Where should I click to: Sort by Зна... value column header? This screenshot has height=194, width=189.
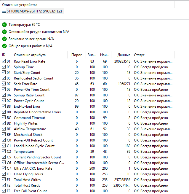pos(92,55)
